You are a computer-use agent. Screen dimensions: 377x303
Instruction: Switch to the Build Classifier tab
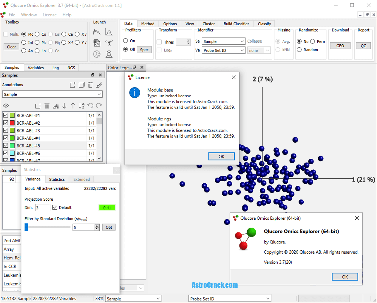coord(236,24)
